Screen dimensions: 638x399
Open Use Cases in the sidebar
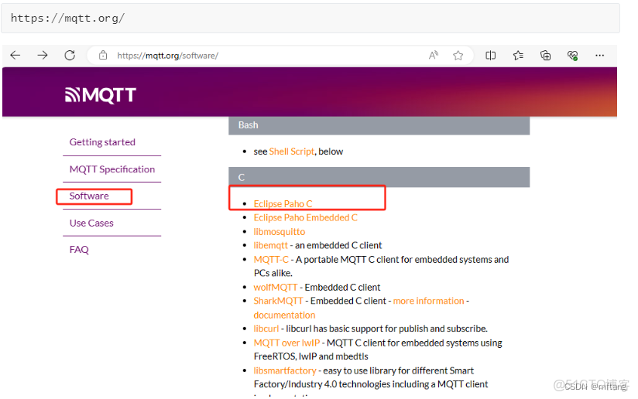click(x=91, y=223)
